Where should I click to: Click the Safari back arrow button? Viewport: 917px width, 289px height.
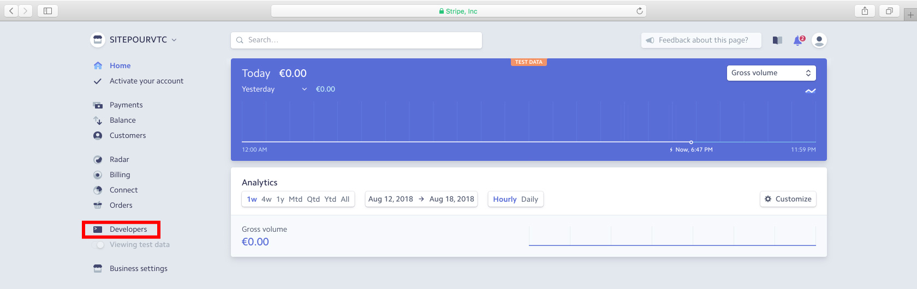11,11
